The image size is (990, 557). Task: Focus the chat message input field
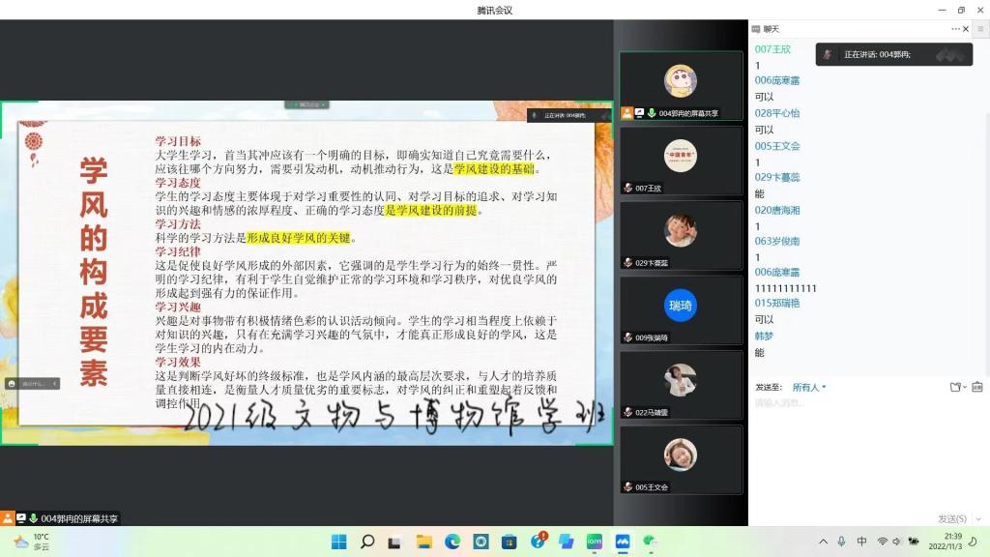point(869,454)
